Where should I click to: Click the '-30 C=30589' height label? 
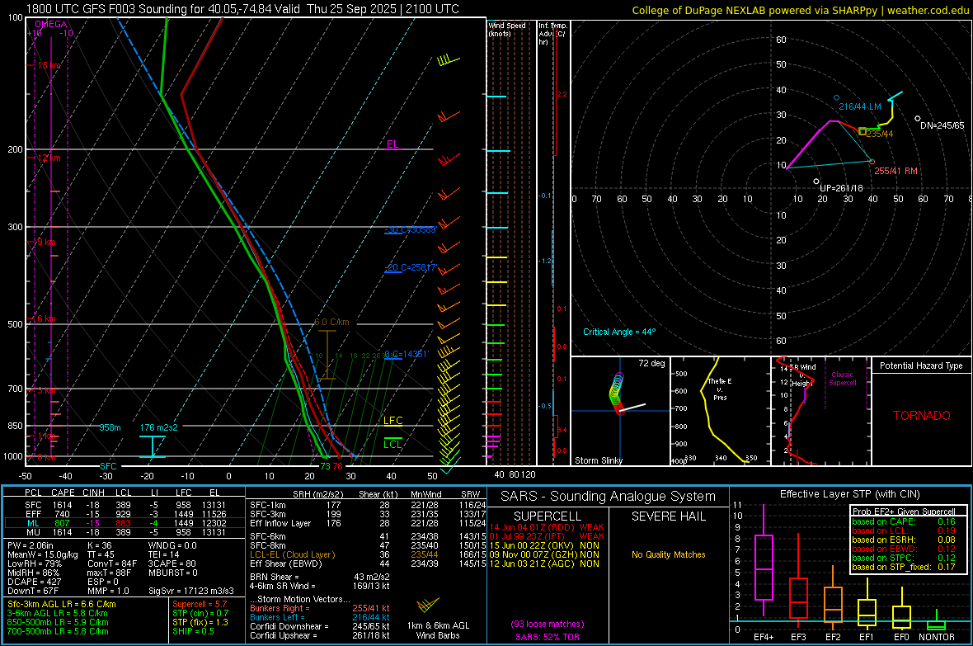tap(410, 230)
